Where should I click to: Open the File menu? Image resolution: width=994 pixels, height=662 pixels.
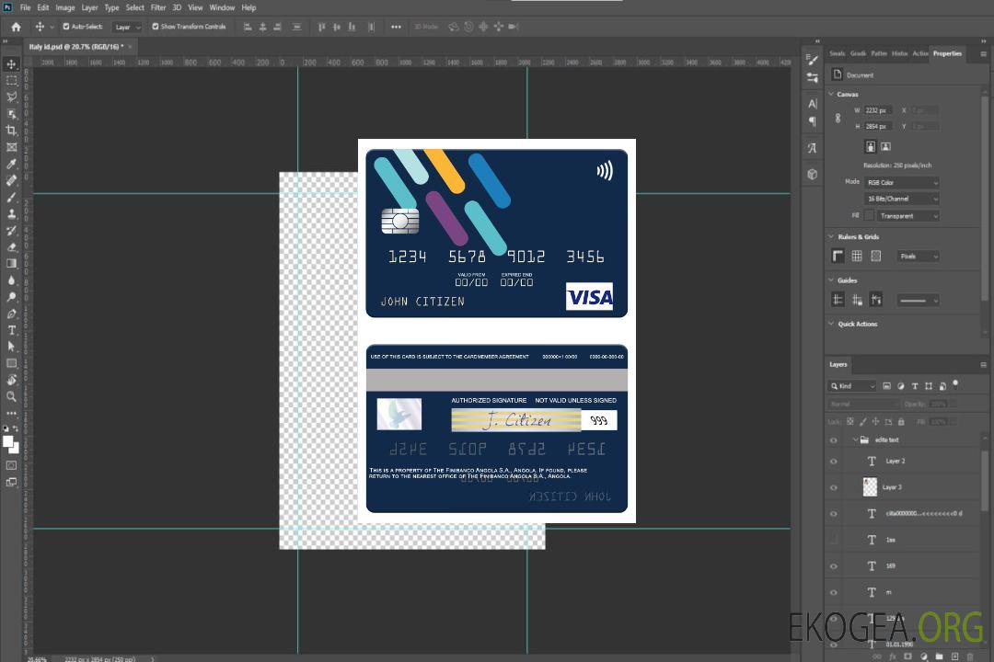click(x=26, y=7)
